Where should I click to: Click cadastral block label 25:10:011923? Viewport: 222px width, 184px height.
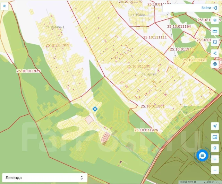[x=28, y=71]
